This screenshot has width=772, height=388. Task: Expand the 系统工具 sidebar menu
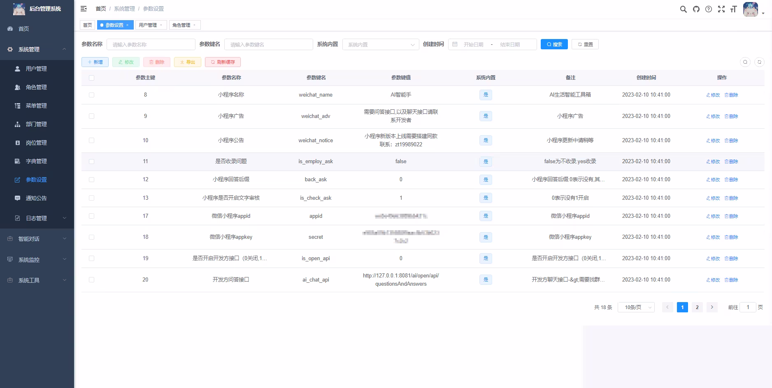(x=37, y=280)
